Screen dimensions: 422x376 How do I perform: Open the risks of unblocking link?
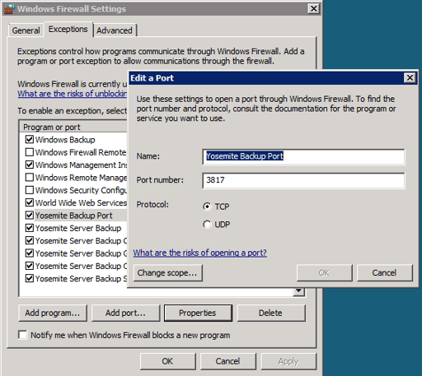pos(73,94)
